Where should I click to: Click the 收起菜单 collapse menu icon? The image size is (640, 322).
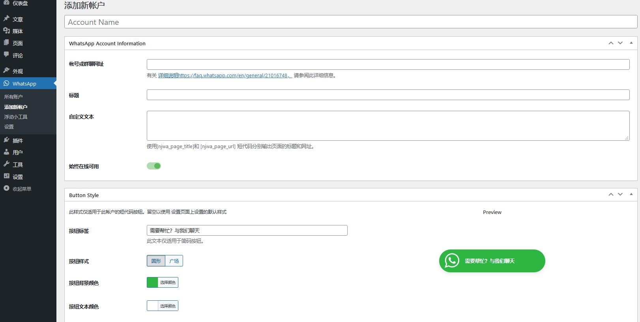click(x=6, y=188)
